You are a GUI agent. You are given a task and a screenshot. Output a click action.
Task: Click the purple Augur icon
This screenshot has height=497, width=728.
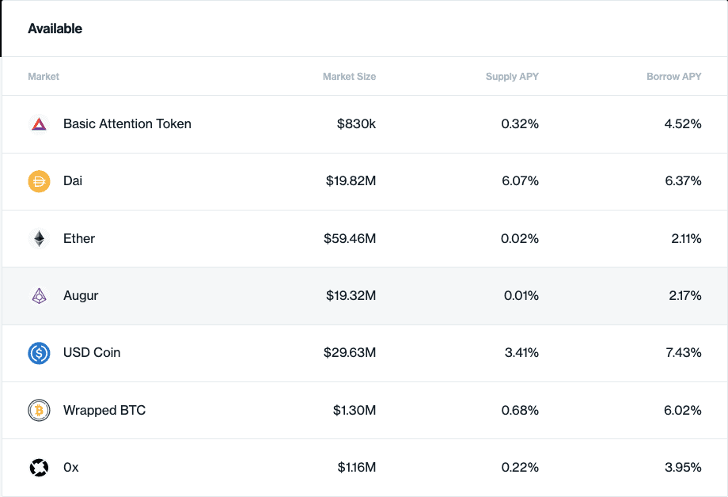39,296
